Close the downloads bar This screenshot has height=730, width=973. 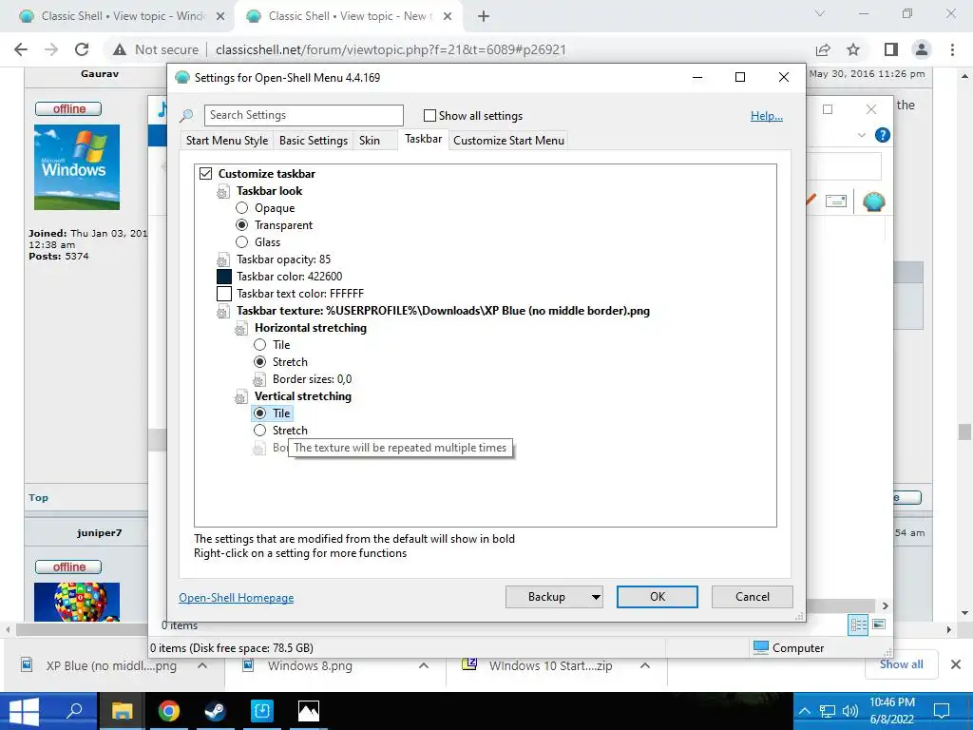(956, 664)
